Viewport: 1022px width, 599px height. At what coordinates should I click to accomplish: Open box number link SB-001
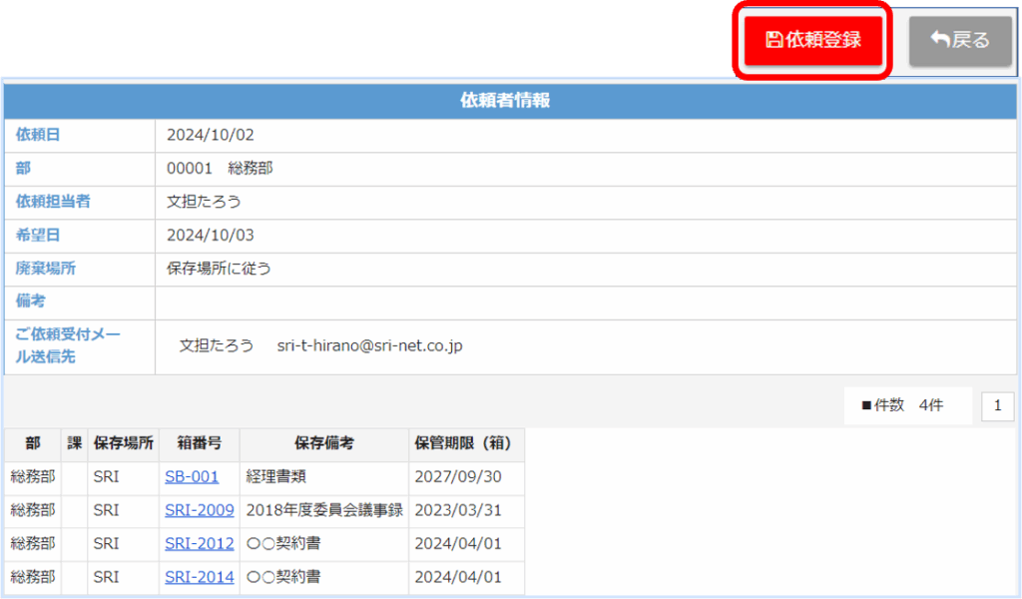pos(192,476)
